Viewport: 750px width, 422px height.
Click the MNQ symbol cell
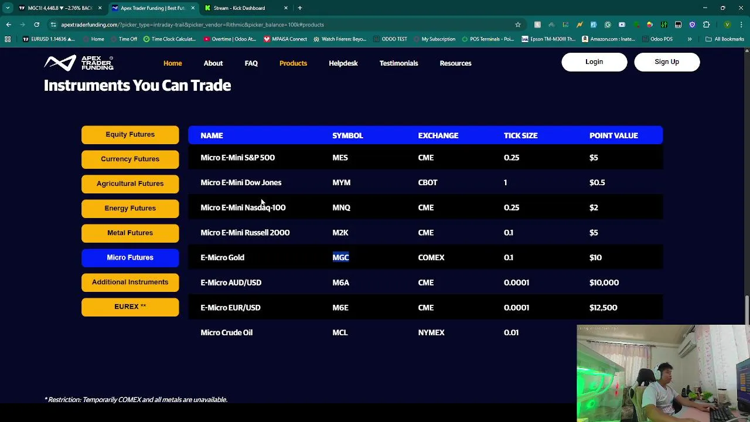(341, 207)
